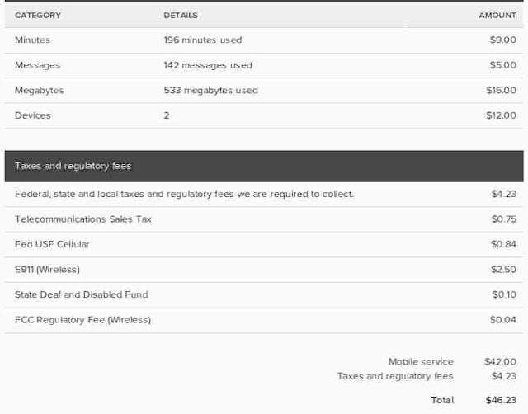Image resolution: width=528 pixels, height=414 pixels.
Task: Select the E911 (Wireless) fee row
Action: (x=264, y=270)
